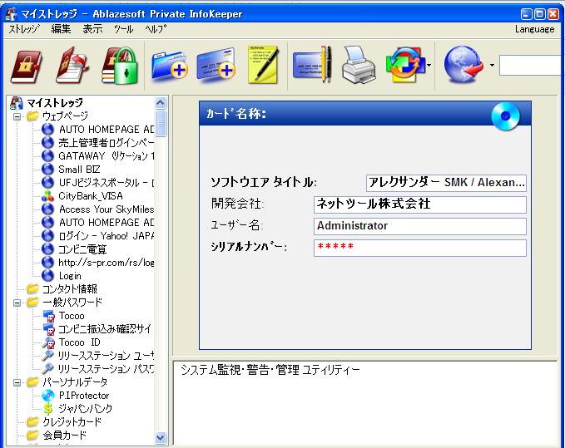Click the printer icon in toolbar
565x448 pixels.
click(x=359, y=66)
